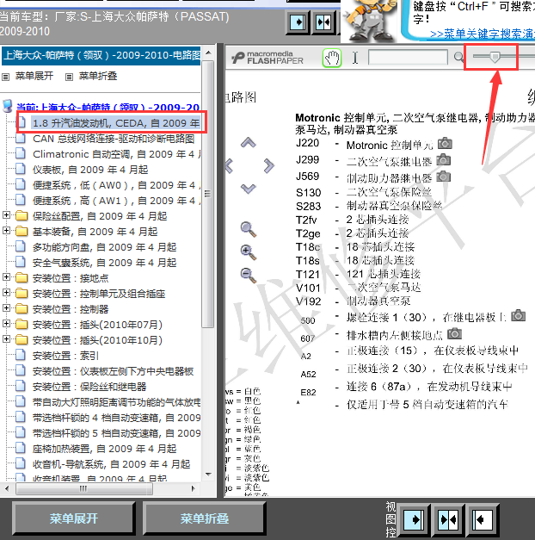Viewport: 535px width, 540px height.
Task: Click the computer icon at tree root
Action: tap(7, 106)
